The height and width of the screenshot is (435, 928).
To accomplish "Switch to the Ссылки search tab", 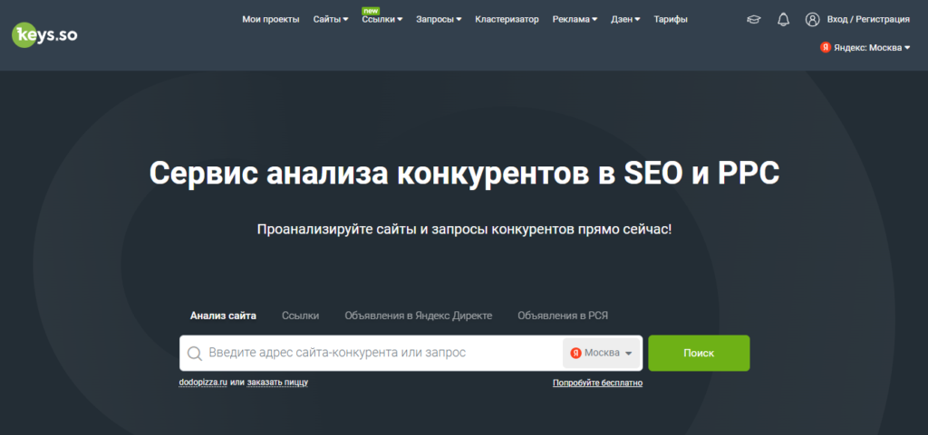I will pyautogui.click(x=301, y=316).
